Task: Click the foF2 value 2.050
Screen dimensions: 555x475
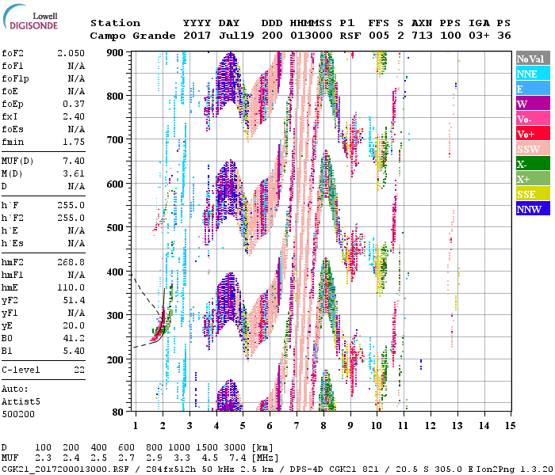Action: (x=70, y=52)
